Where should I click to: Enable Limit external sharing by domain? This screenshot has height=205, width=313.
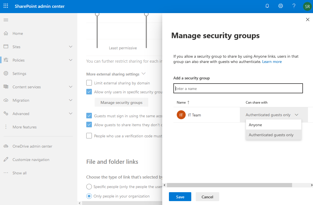(89, 83)
